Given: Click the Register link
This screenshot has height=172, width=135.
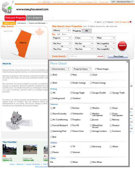Looking at the screenshot, I should [110, 22].
